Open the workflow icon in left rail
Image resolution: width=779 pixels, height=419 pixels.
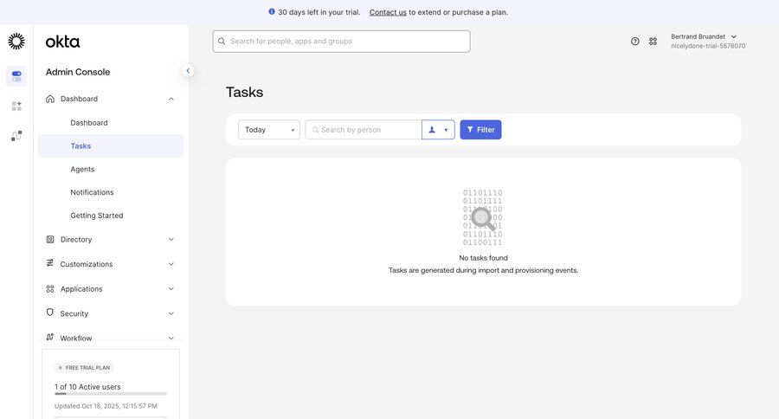(16, 136)
